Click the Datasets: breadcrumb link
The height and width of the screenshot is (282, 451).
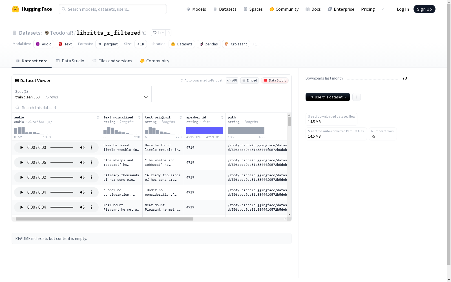(30, 33)
